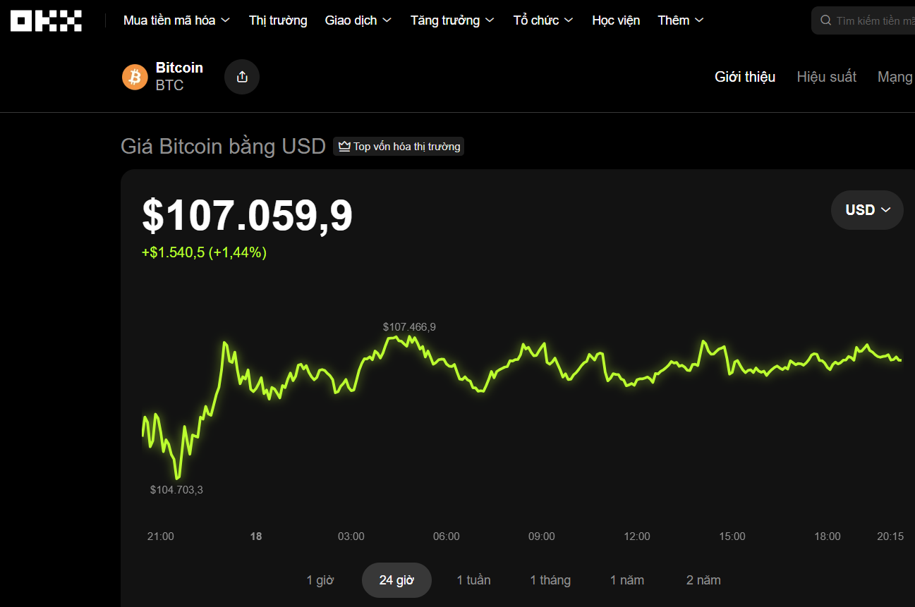Switch the chart to 2 năm

point(703,580)
